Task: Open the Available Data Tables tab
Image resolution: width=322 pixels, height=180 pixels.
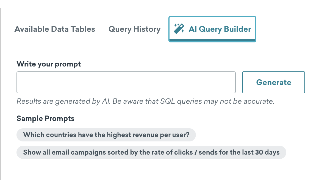Action: click(55, 29)
